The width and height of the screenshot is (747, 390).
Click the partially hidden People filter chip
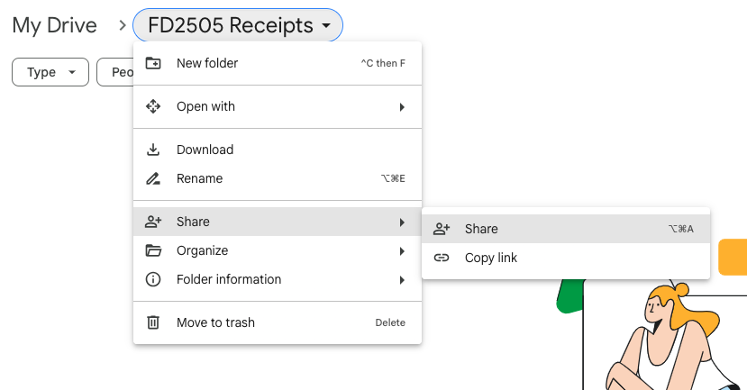click(x=115, y=72)
